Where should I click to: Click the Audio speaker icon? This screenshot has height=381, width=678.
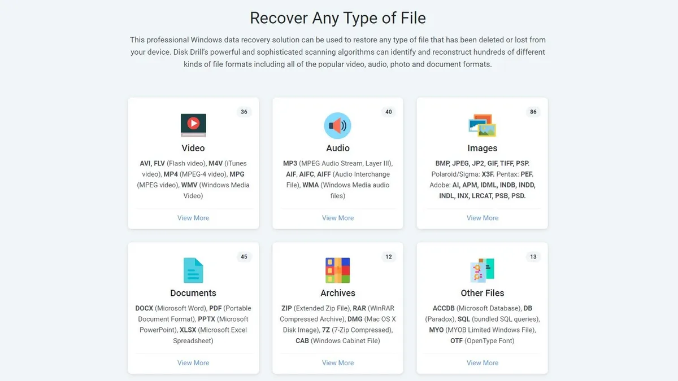point(338,125)
